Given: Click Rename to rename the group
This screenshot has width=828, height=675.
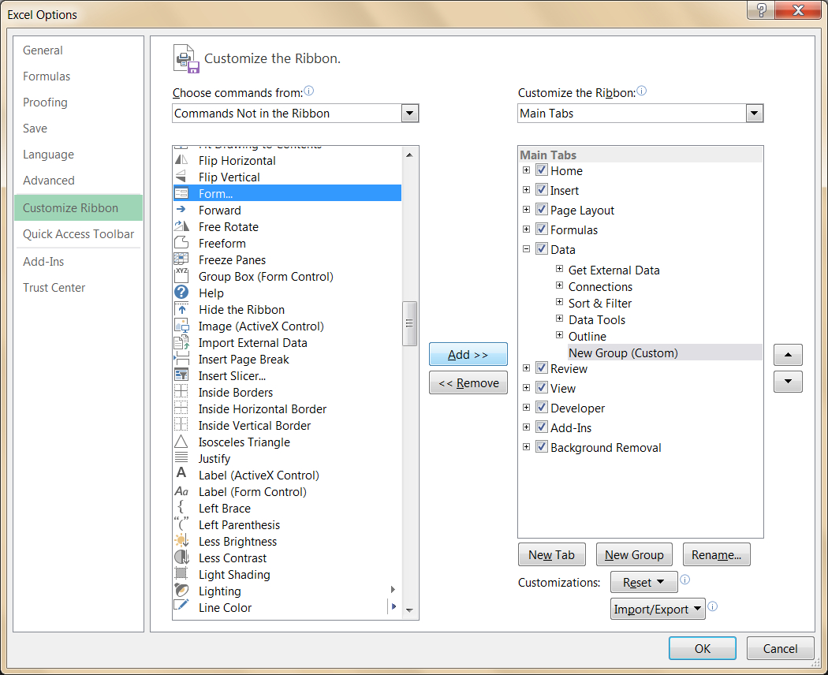Looking at the screenshot, I should (716, 554).
